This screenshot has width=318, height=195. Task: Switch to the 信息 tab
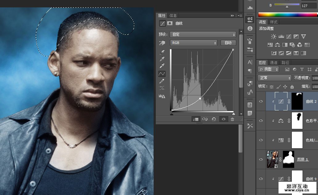[173, 16]
